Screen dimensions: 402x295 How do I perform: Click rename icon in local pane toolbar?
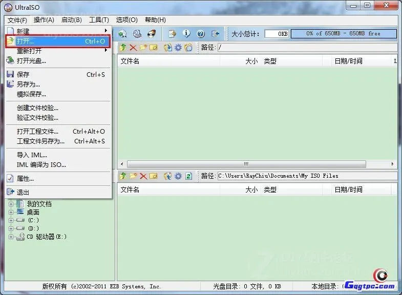(x=153, y=176)
